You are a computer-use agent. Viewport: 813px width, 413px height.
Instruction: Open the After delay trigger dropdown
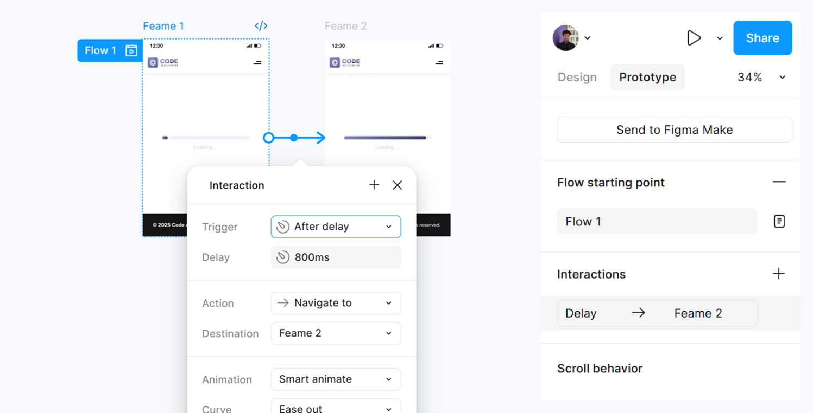tap(336, 227)
